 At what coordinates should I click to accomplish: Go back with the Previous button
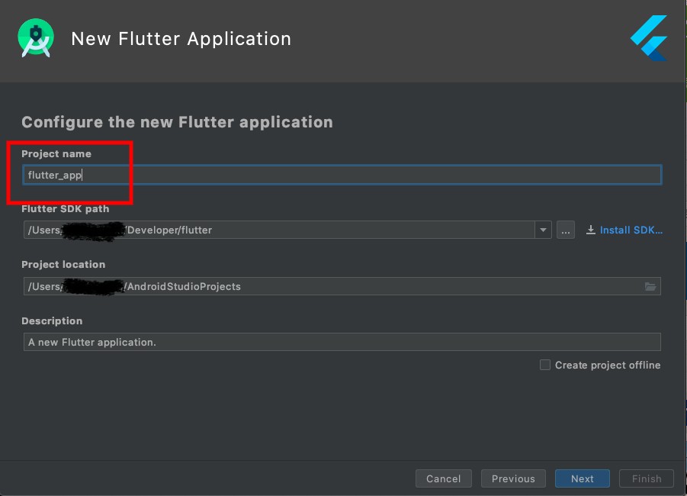click(x=513, y=478)
